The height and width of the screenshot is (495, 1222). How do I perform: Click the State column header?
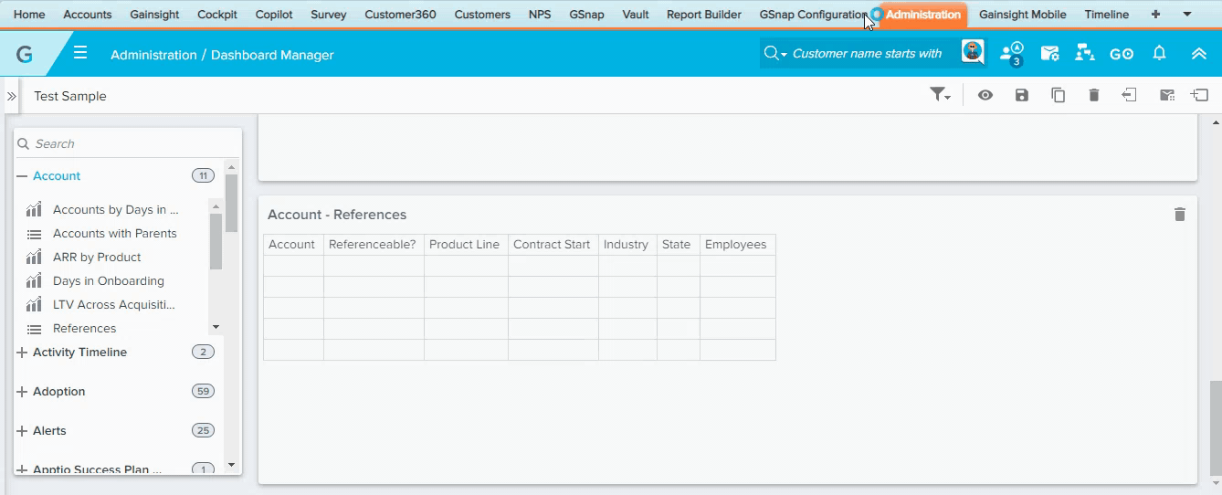(677, 245)
